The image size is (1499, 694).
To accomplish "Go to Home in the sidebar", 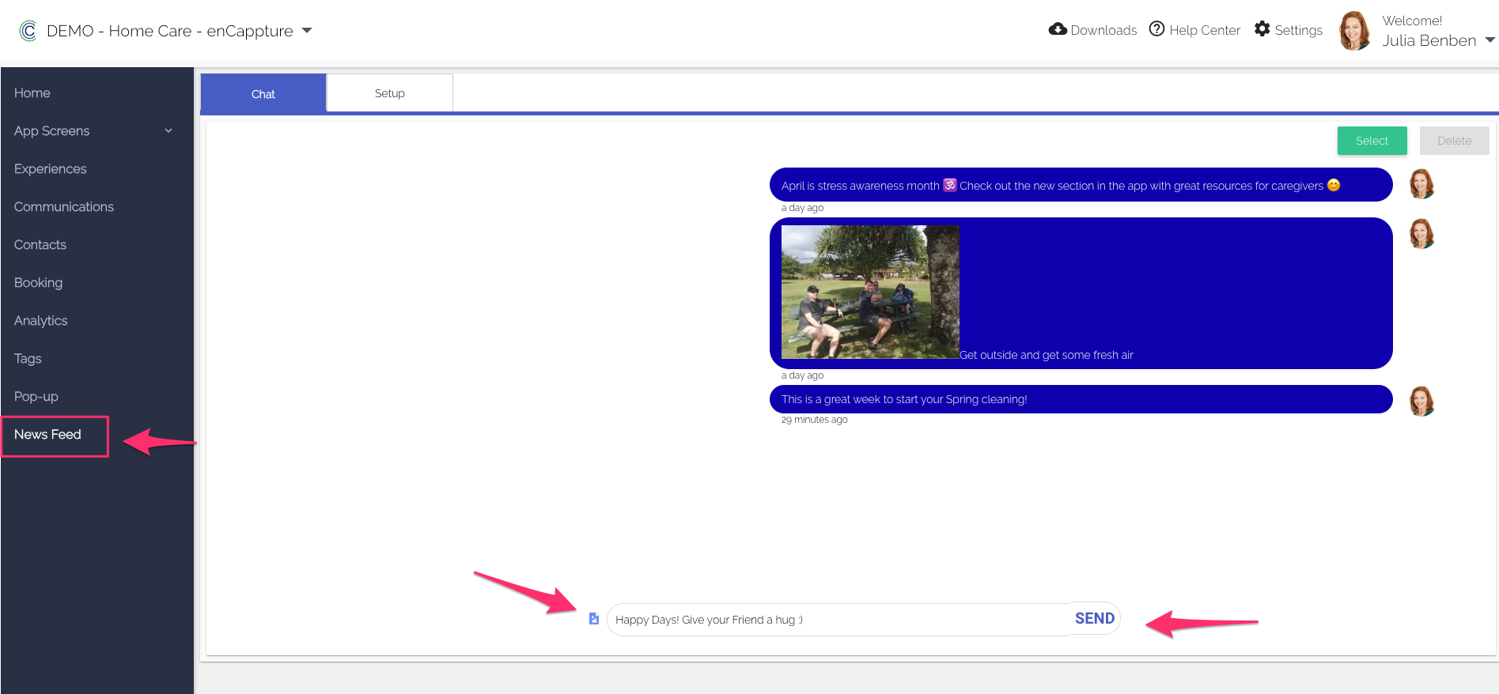I will click(32, 93).
